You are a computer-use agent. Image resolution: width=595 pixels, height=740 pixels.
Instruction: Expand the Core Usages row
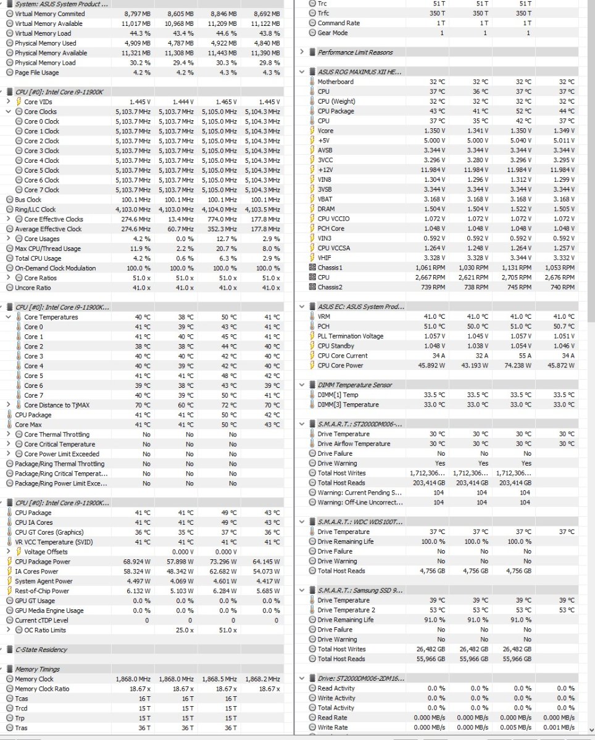(9, 239)
